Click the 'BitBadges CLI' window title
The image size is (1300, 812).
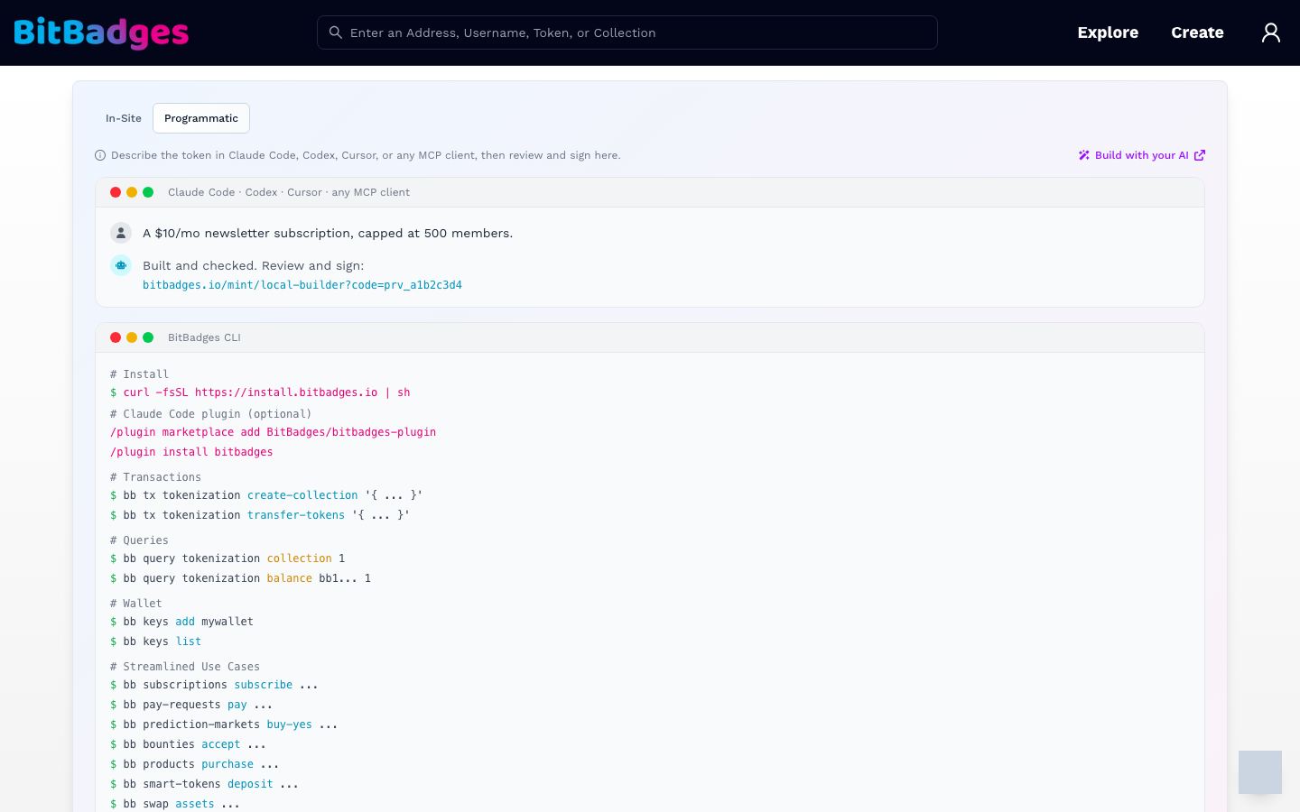click(x=204, y=337)
